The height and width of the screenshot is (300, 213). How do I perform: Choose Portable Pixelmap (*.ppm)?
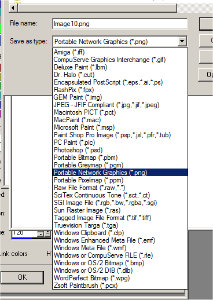(120, 180)
